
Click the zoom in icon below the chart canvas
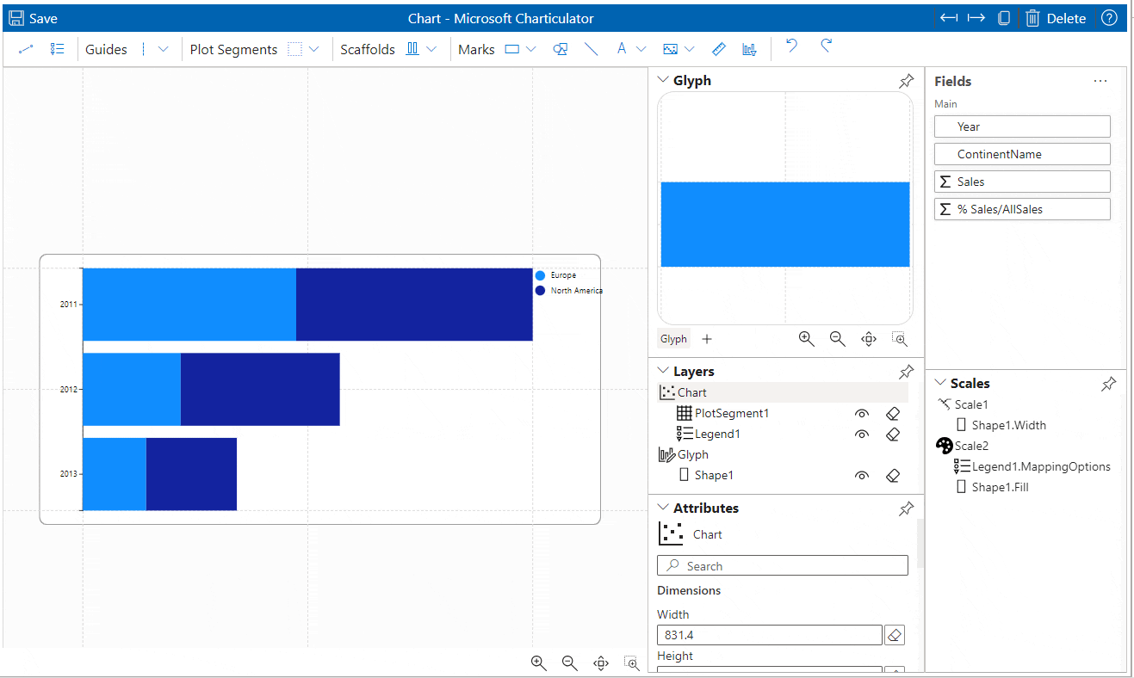[538, 663]
